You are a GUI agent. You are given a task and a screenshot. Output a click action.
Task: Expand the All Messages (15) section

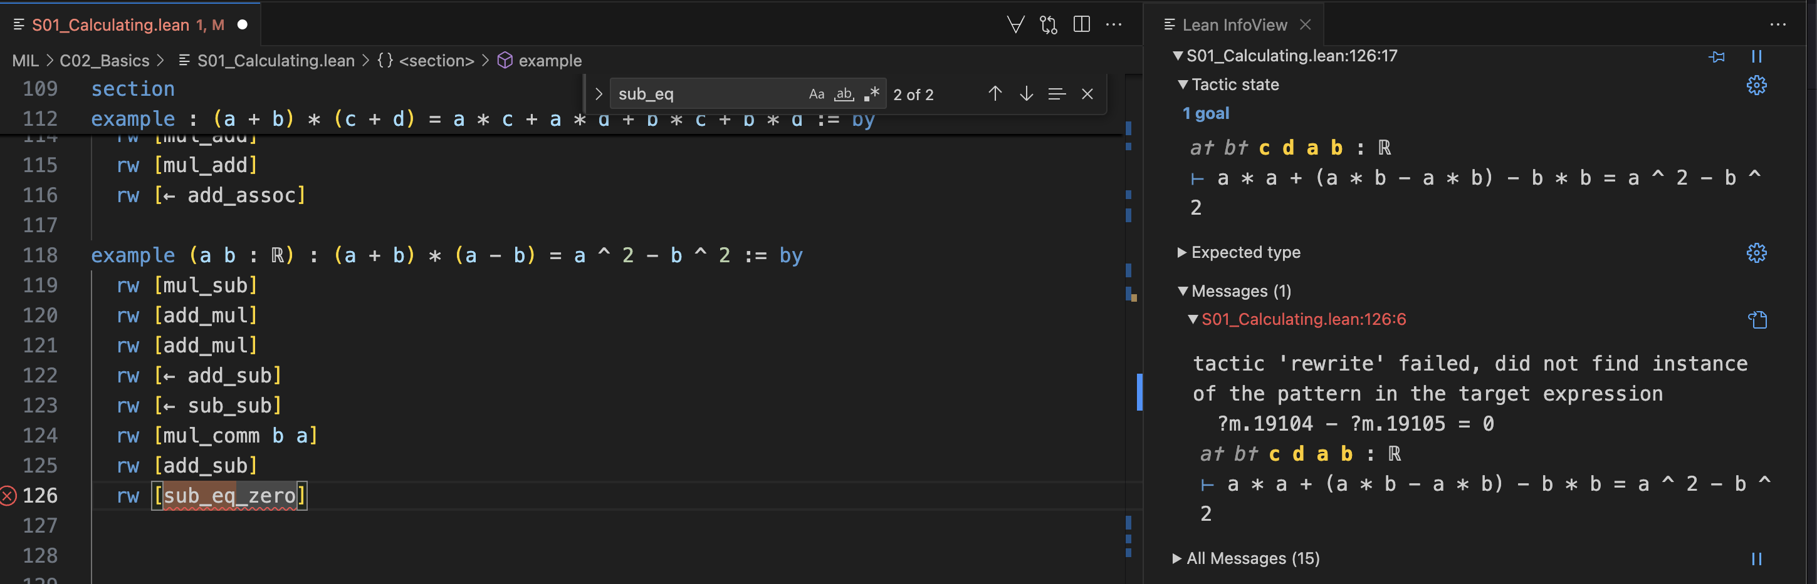(x=1176, y=558)
